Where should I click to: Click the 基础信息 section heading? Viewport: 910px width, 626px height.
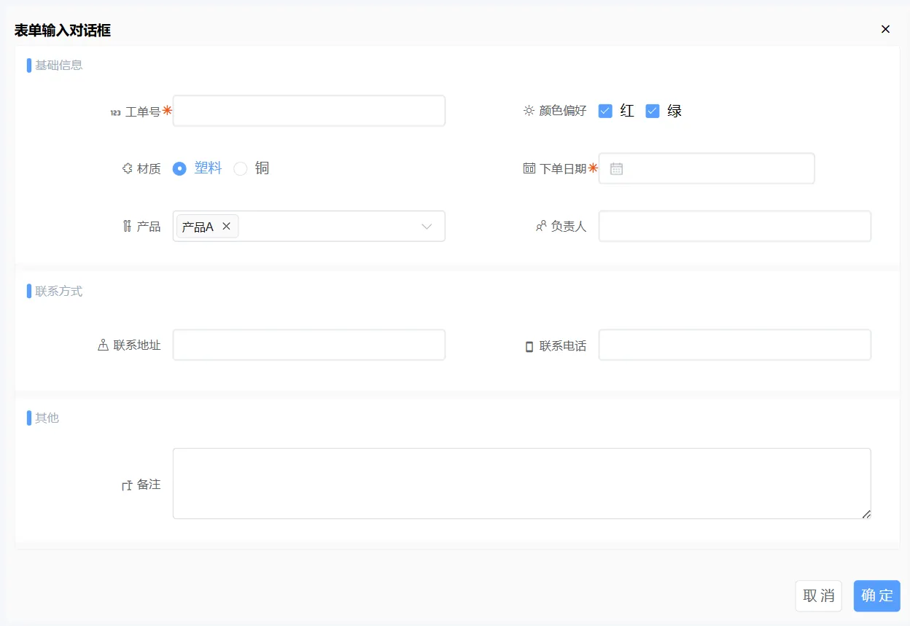tap(59, 65)
